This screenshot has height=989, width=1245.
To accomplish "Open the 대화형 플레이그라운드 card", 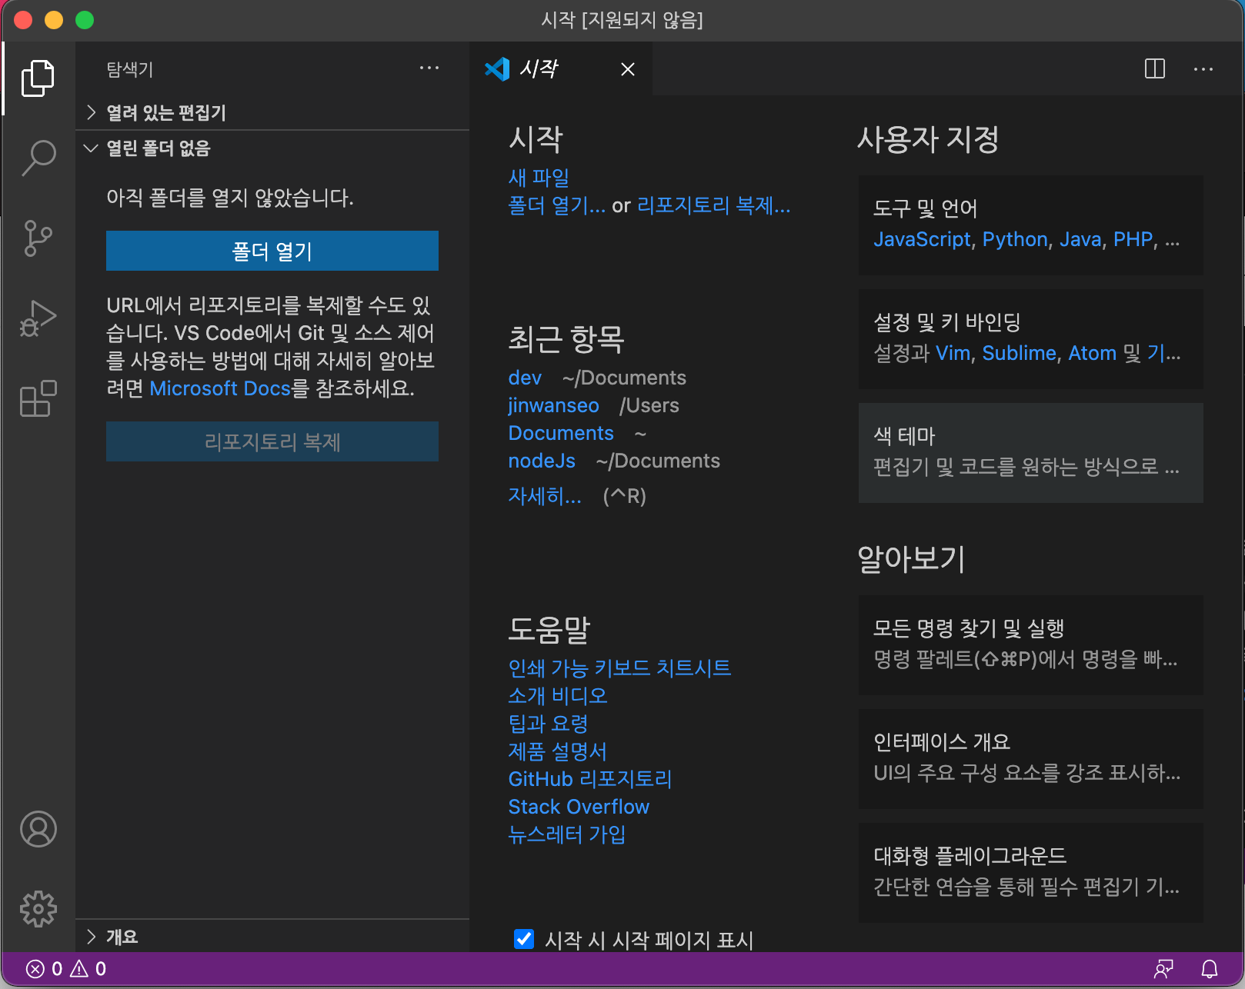I will coord(1031,873).
